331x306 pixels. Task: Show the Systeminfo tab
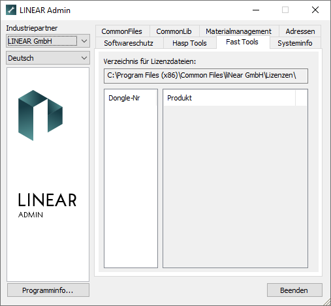(x=295, y=43)
